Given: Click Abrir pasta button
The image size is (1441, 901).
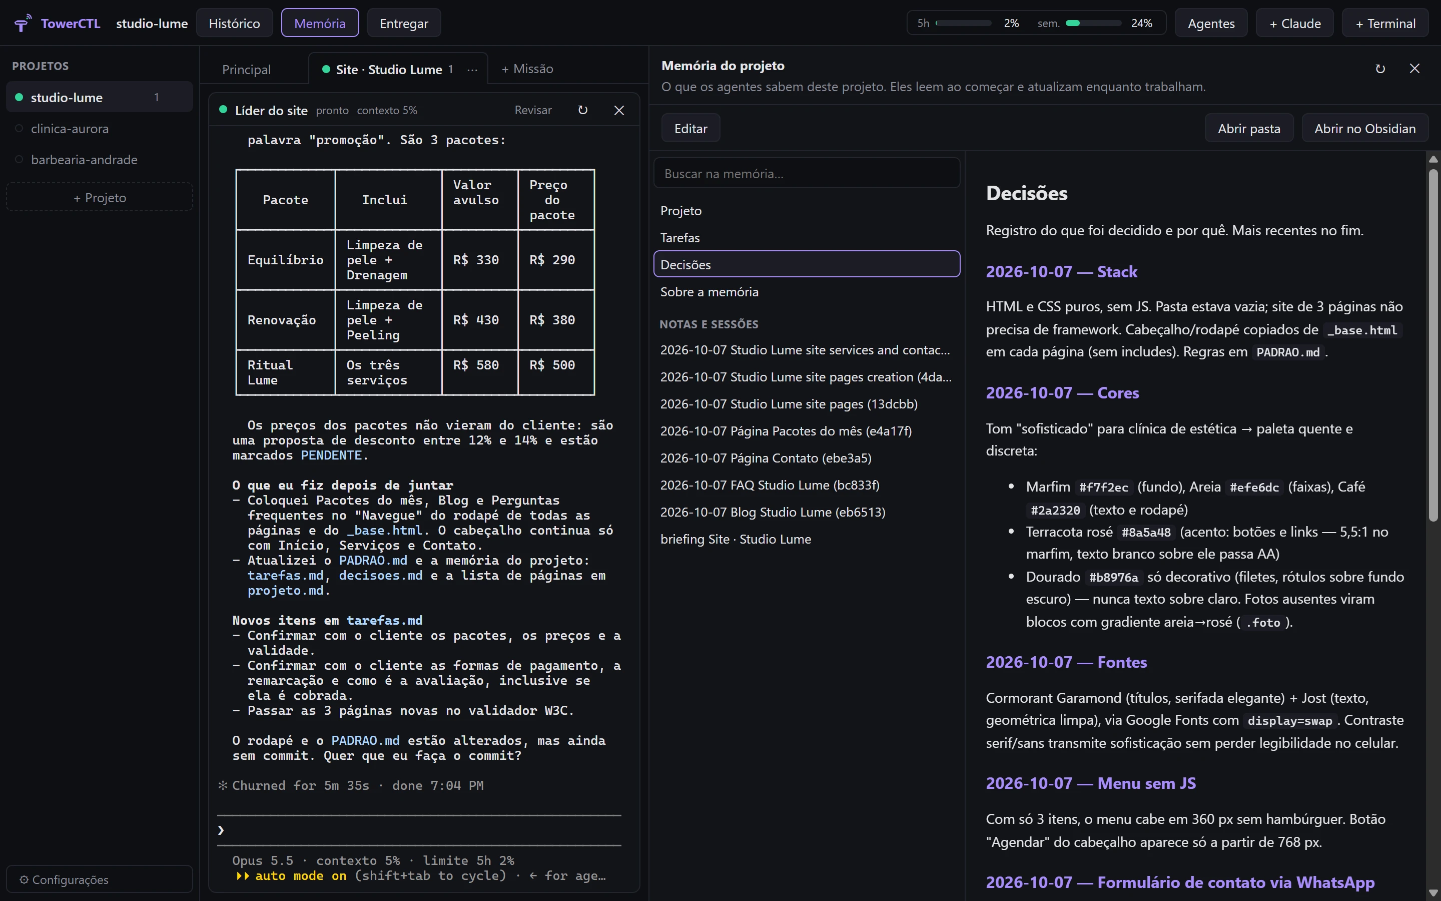Looking at the screenshot, I should point(1249,128).
